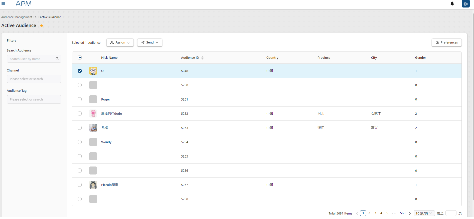Viewport: 474px width, 219px height.
Task: Navigate to Audience Management breadcrumb
Action: tap(17, 17)
